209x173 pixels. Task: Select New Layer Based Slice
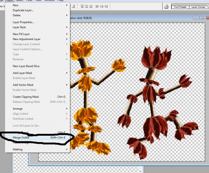(x=38, y=66)
